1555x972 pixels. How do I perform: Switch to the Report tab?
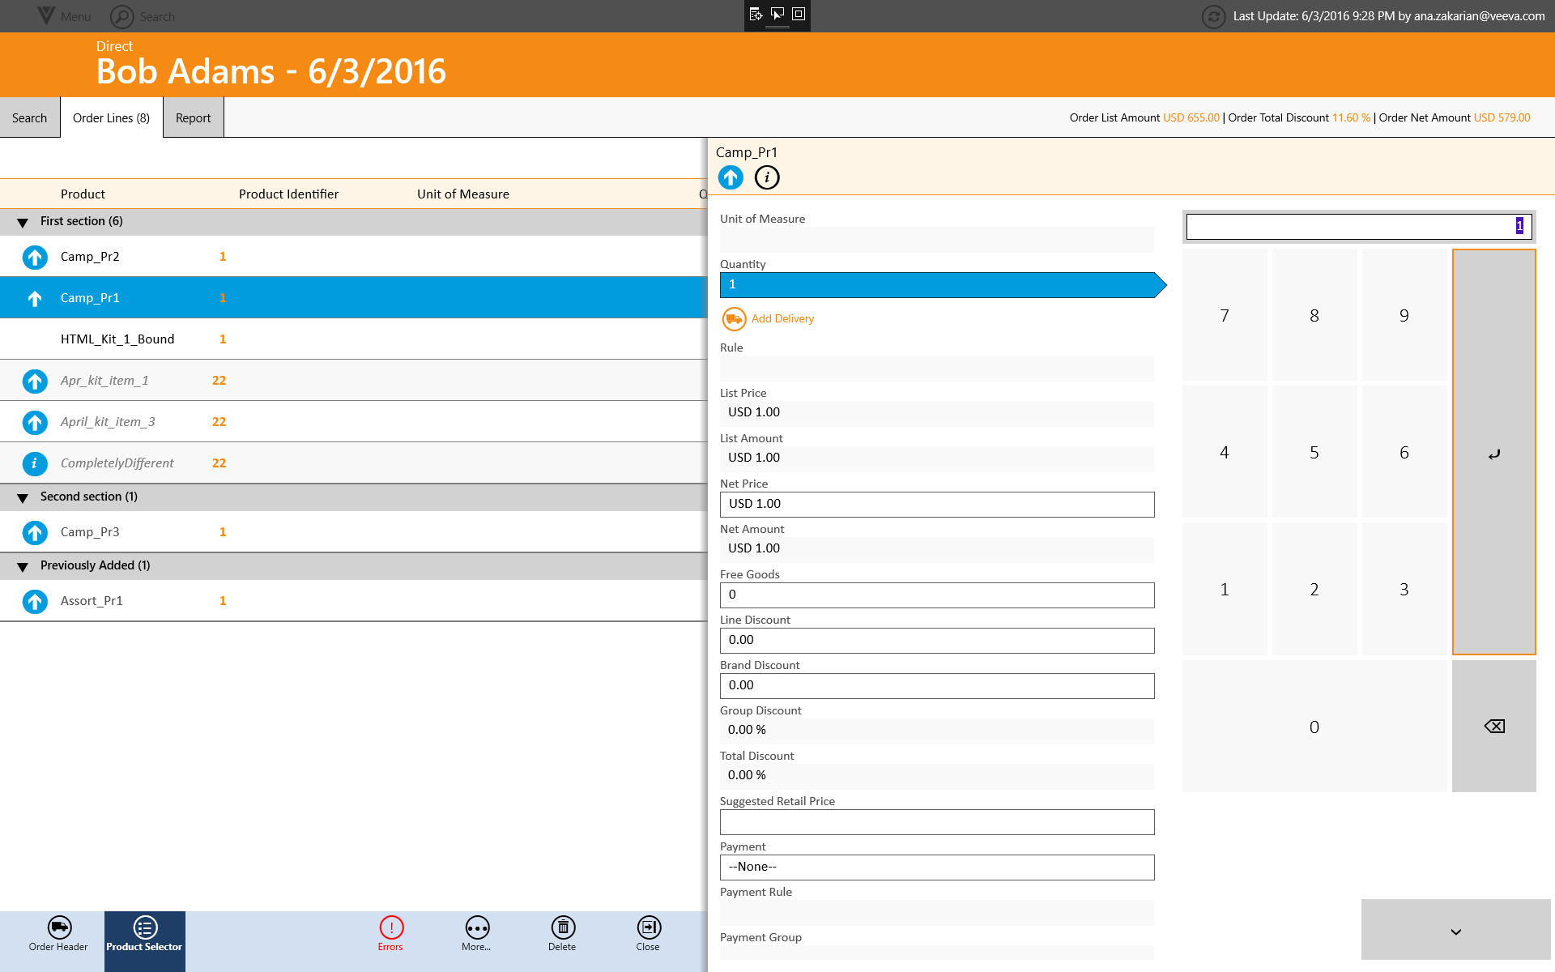click(193, 118)
